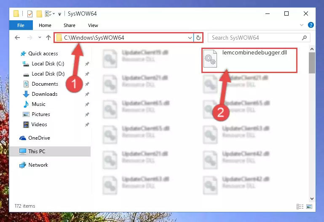
Task: Click the pin icon next to Documents
Action: [x=87, y=84]
